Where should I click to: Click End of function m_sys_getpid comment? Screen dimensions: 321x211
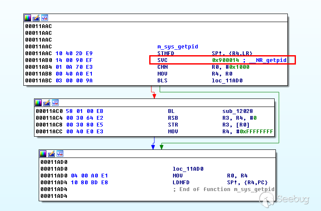tap(224, 189)
